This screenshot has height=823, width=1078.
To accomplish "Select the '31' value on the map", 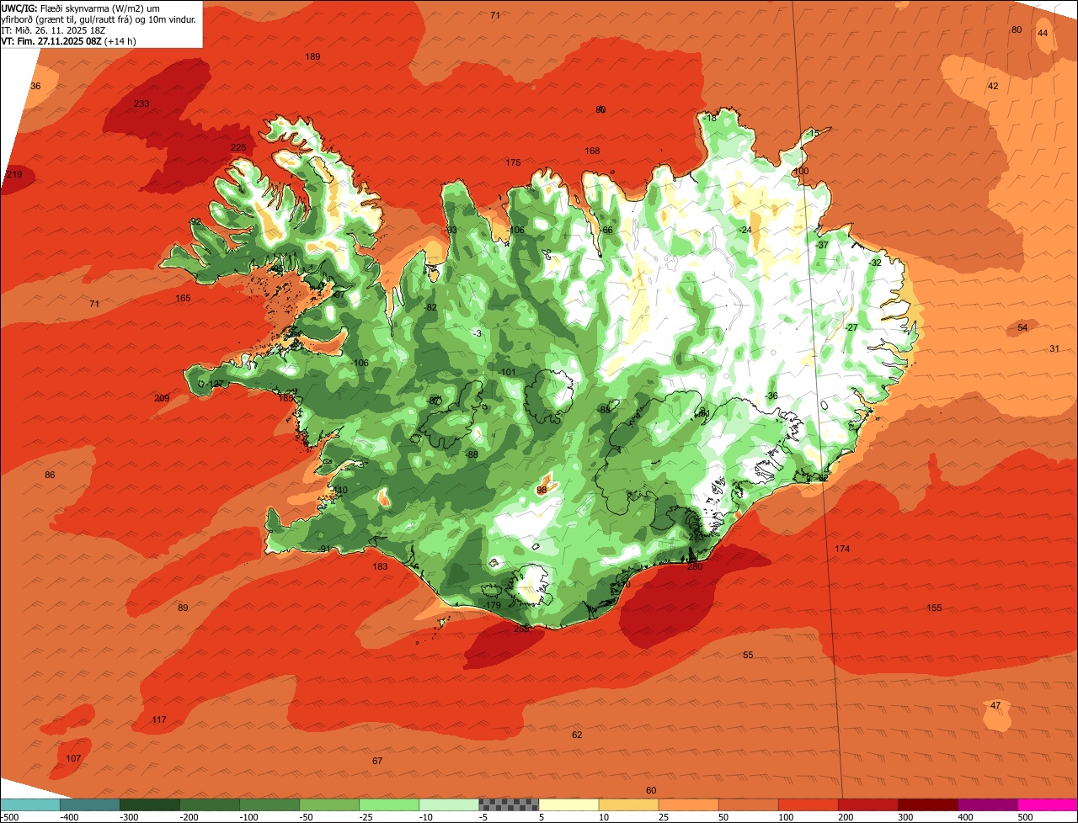I will click(x=1054, y=348).
